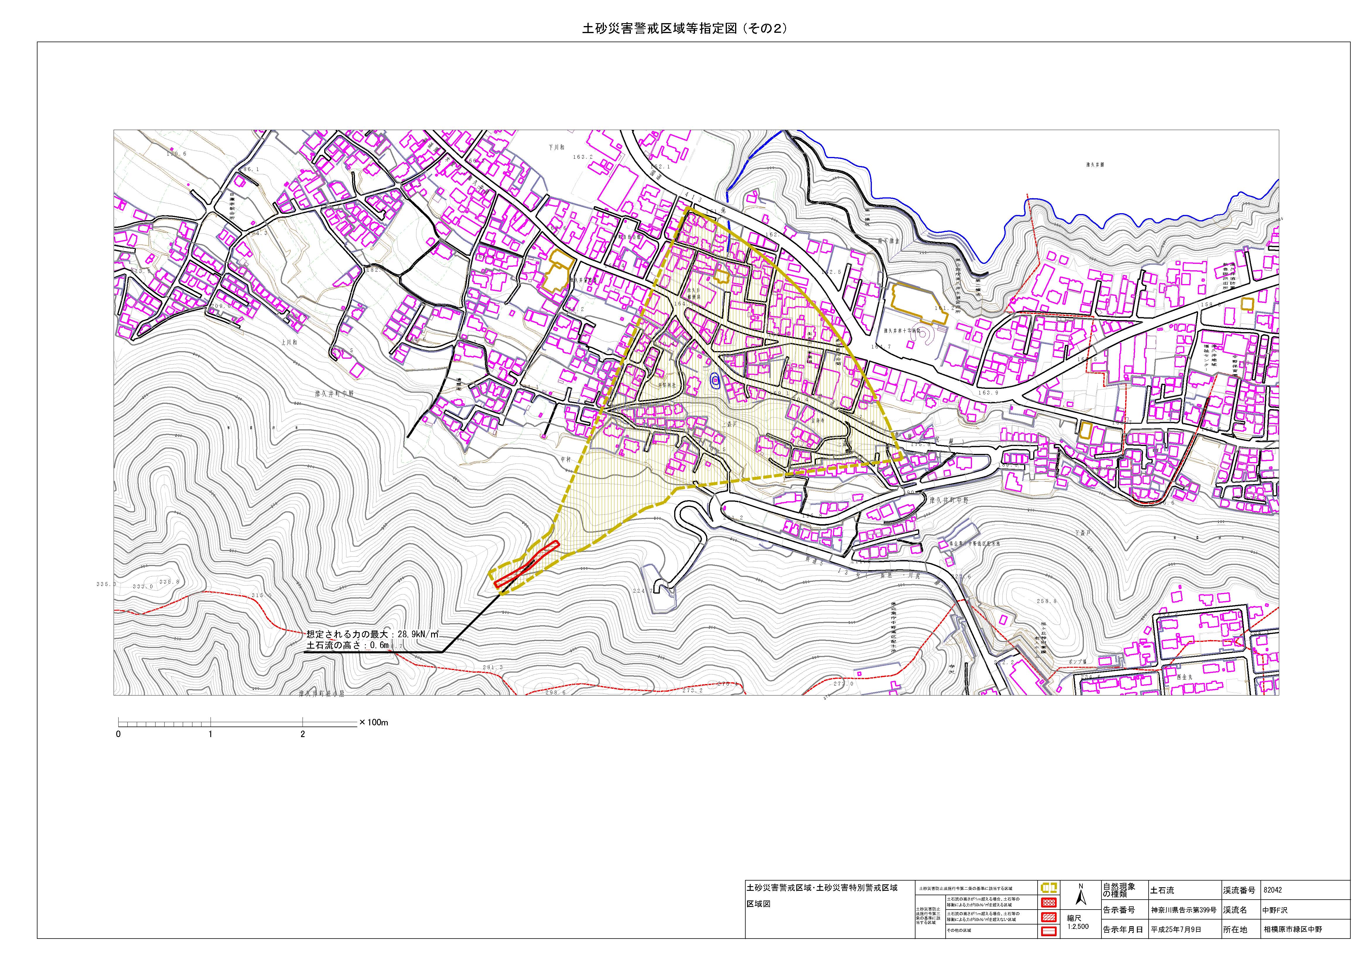Click the scale bar '×100m' label
Viewport: 1370px width, 969px height.
(x=374, y=722)
